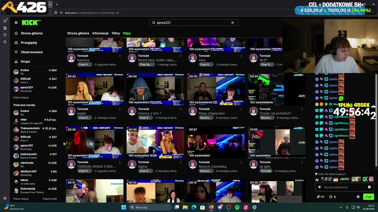Open the Kick hamburger menu
Viewport: 378px width, 212px height.
coord(16,22)
